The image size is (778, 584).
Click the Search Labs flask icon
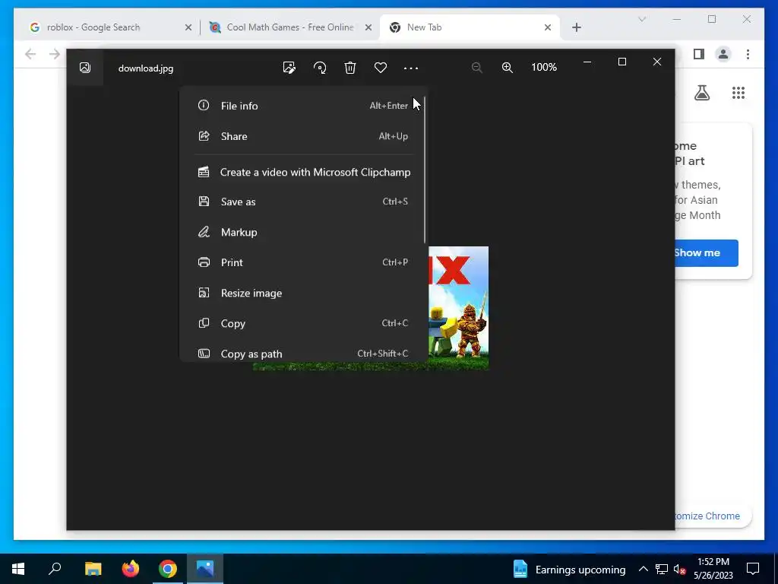coord(702,93)
